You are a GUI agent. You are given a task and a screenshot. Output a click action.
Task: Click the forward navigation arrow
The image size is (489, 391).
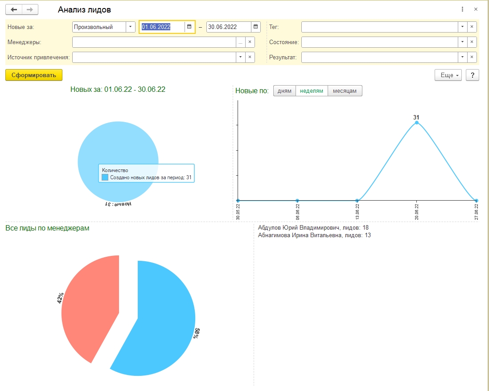30,9
